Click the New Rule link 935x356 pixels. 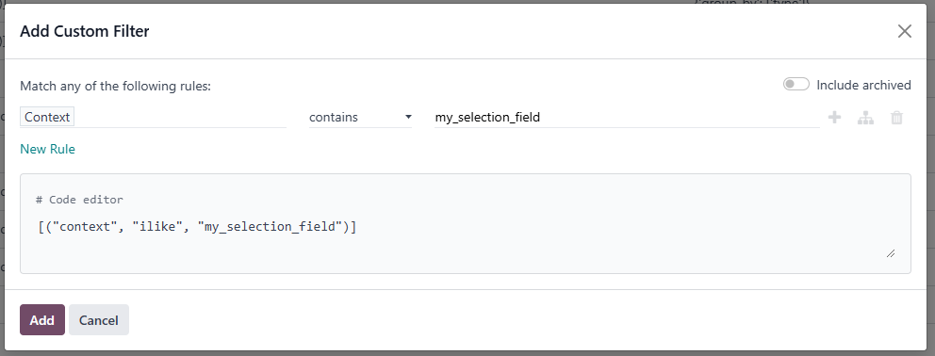click(x=48, y=149)
